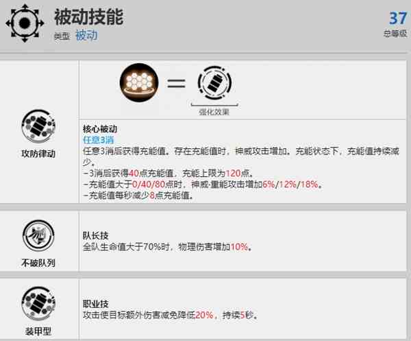Select the 队长技 heading text
Screen dimensions: 411x341
[96, 235]
